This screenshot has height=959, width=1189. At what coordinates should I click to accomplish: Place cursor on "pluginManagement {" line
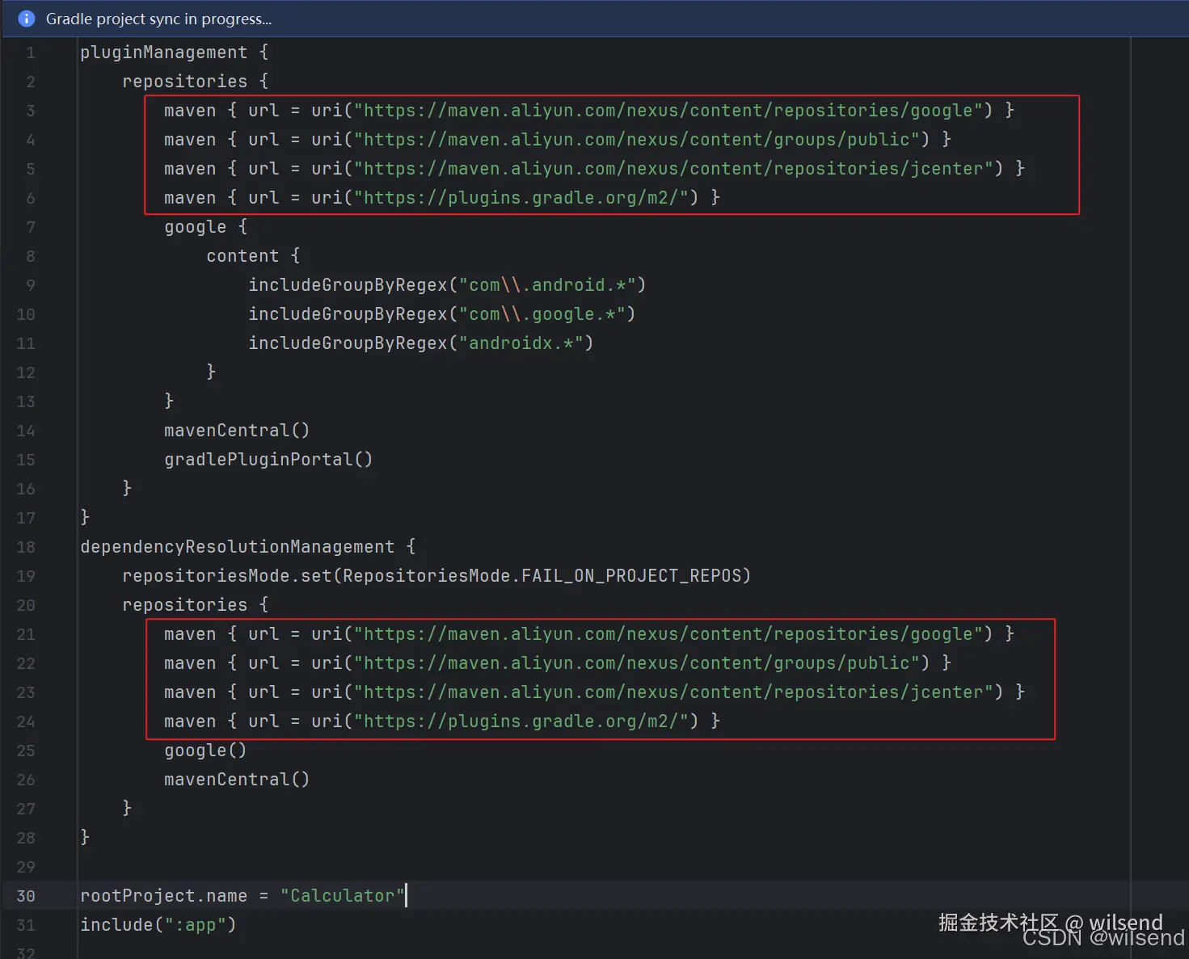click(x=174, y=53)
